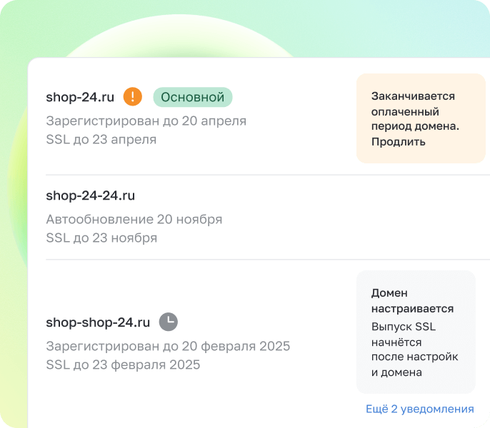Click the "Домен настраивается" heading
Screen dimensions: 490x428
pos(412,301)
